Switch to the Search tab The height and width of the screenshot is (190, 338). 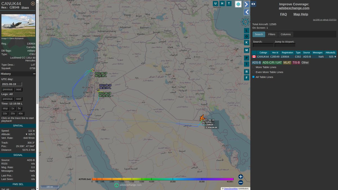259,34
